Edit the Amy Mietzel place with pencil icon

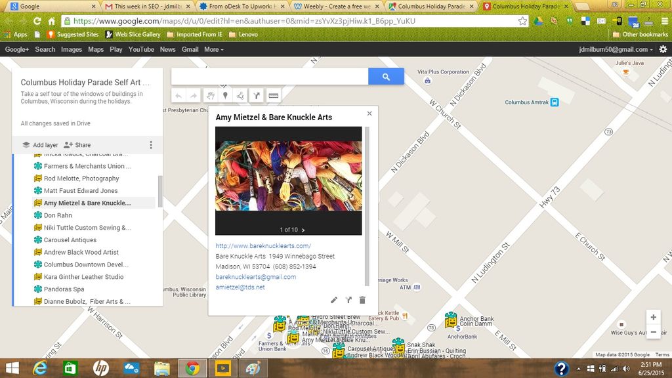tap(334, 300)
